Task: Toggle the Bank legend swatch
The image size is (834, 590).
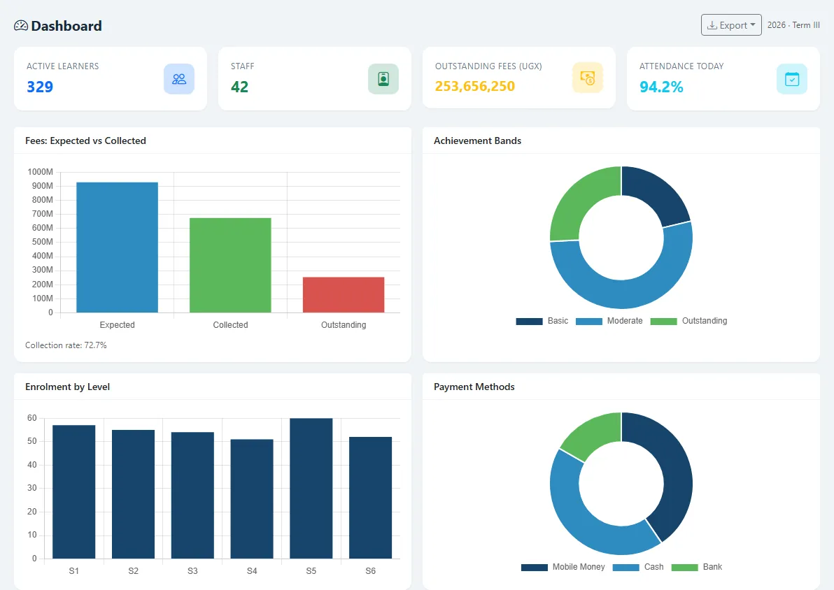Action: (x=684, y=567)
